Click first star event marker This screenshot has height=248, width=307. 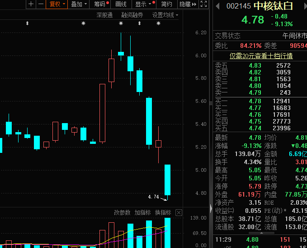pos(83,23)
